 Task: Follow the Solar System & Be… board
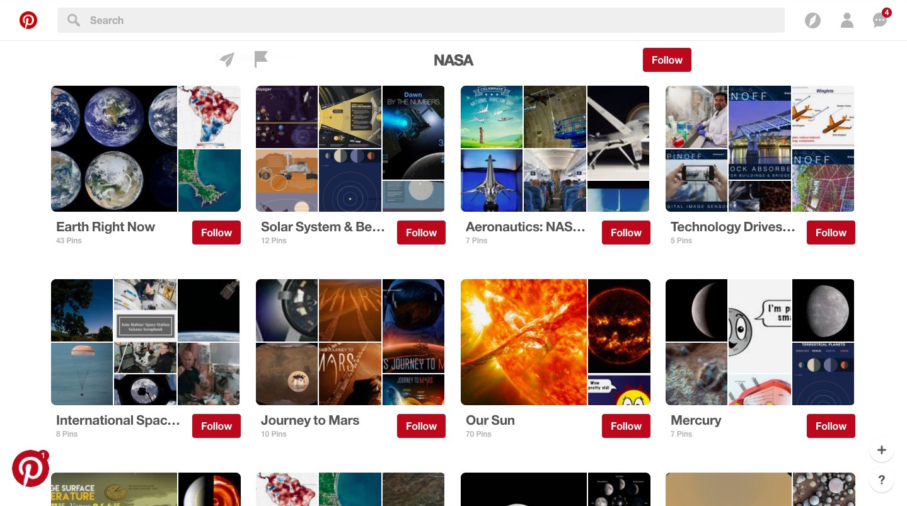tap(421, 233)
